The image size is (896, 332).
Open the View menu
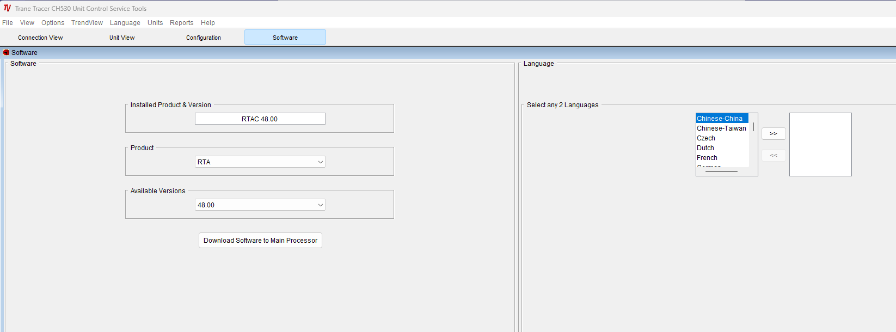27,23
